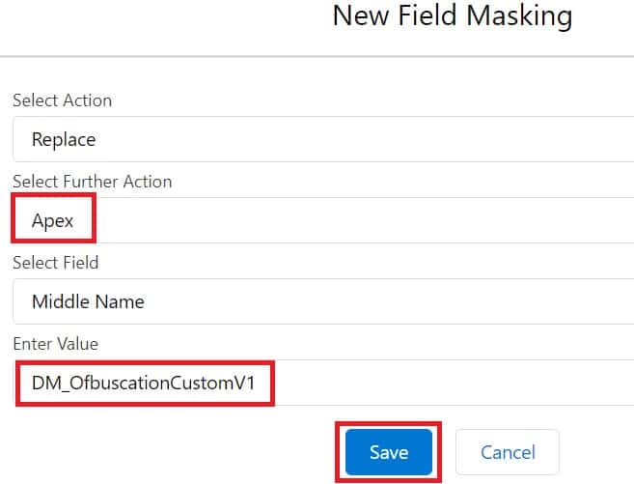Click the 'Select Further Action' label text
Screen dimensions: 634x484
click(92, 182)
